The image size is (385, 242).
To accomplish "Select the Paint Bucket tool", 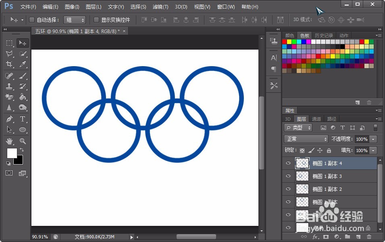I will [x=23, y=97].
